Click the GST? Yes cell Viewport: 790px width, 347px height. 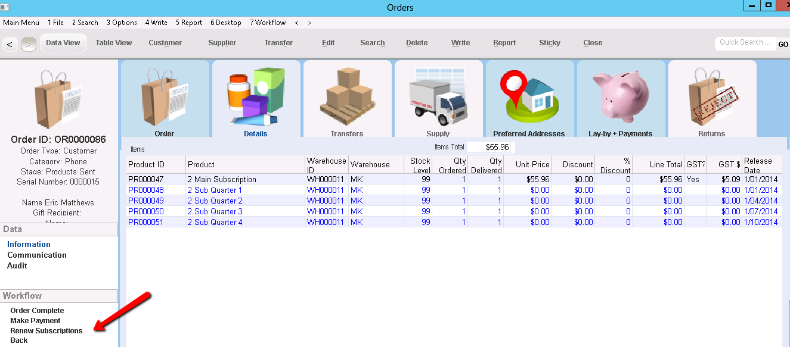[x=695, y=180]
